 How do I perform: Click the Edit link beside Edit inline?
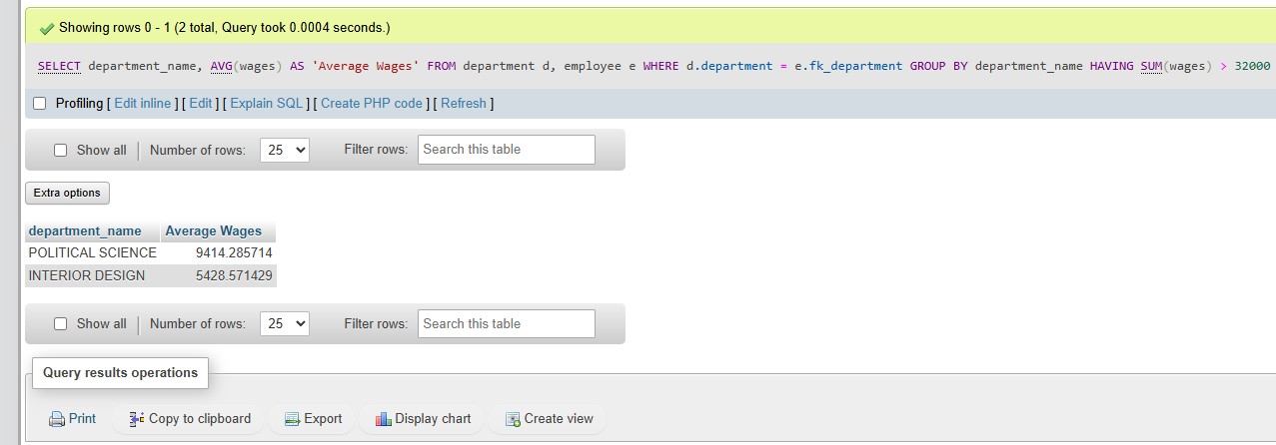[x=201, y=103]
